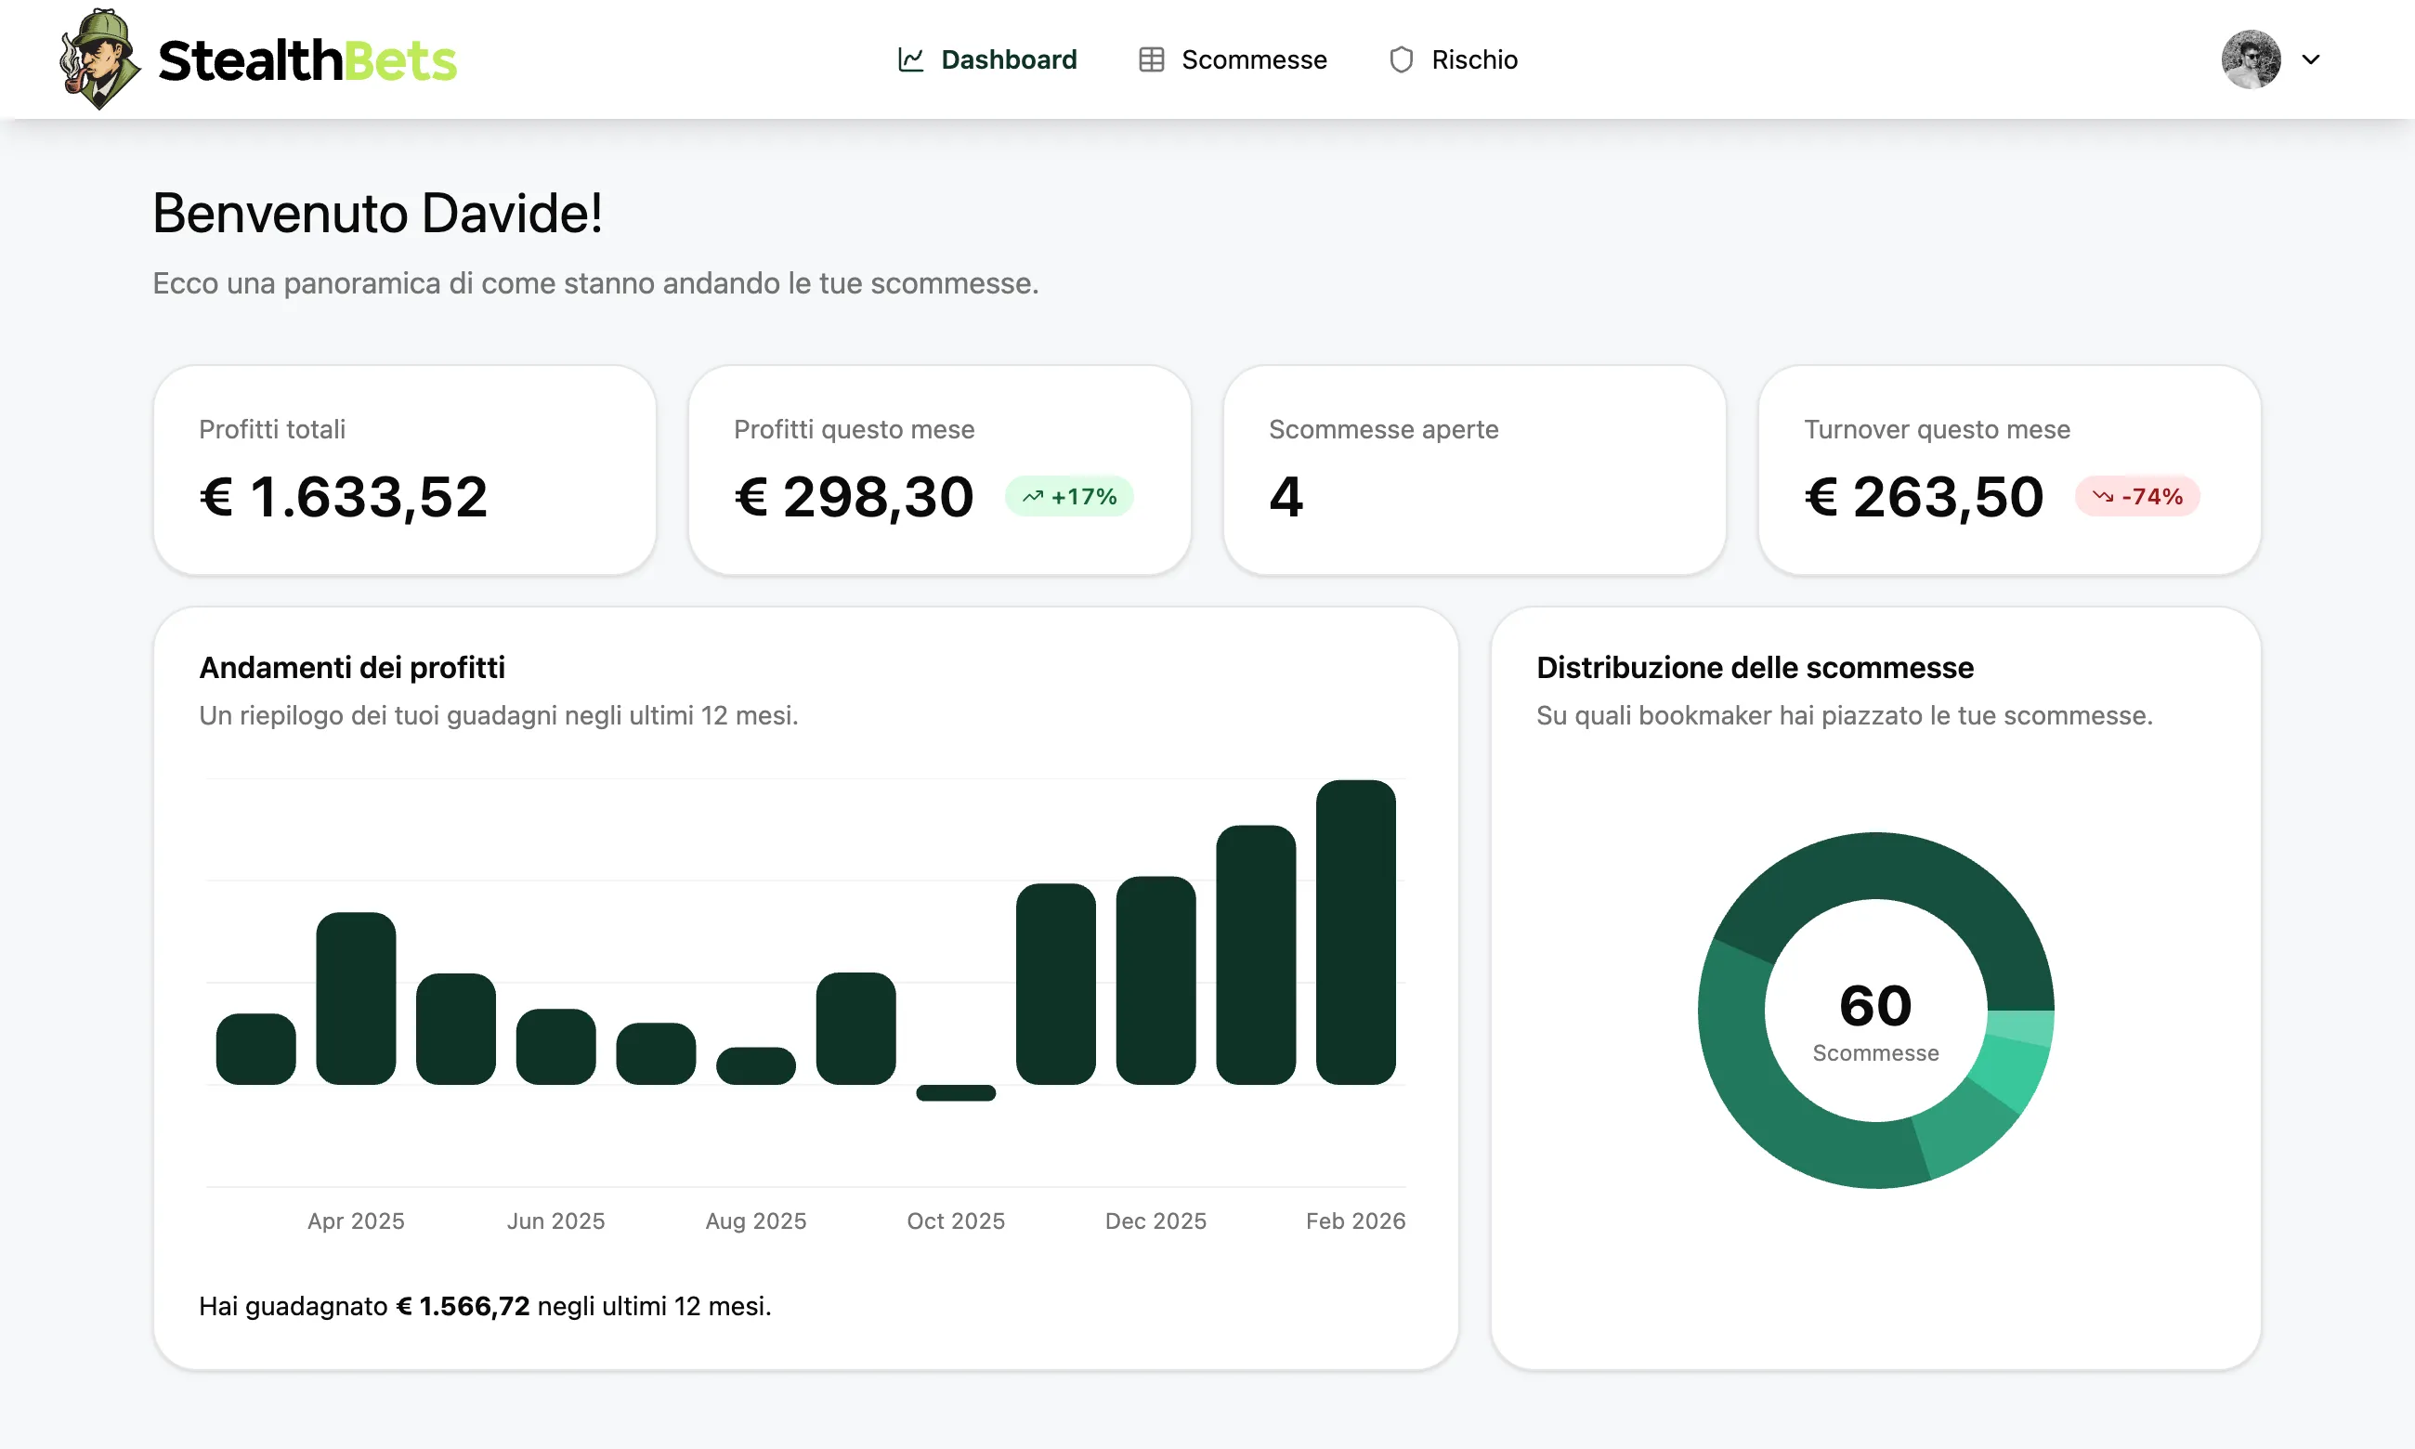2415x1449 pixels.
Task: Click the Scommesse aperte card
Action: point(1473,470)
